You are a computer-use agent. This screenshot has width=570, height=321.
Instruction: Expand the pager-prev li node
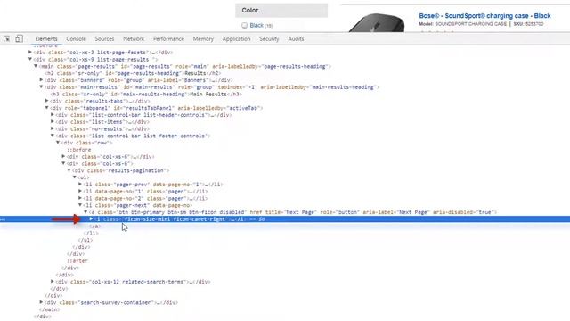point(80,185)
